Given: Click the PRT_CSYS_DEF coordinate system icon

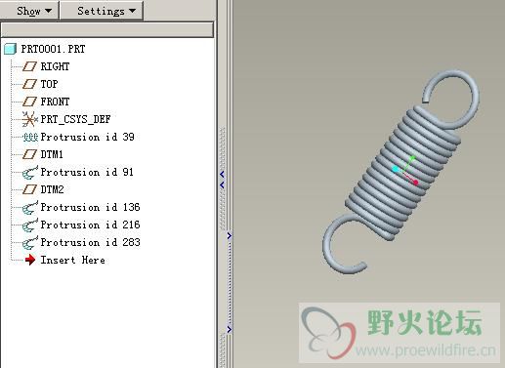Looking at the screenshot, I should (29, 119).
